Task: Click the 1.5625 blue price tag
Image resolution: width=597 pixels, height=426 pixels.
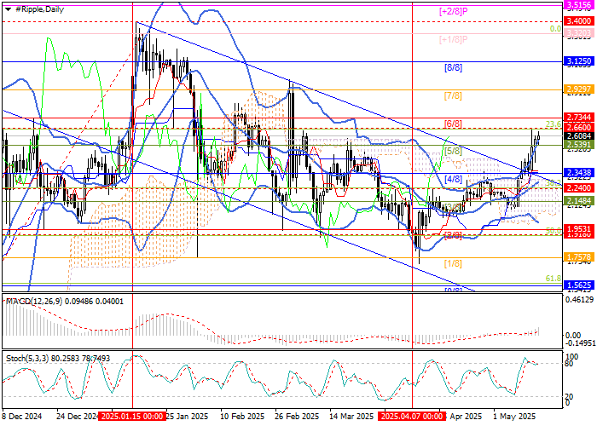Action: (579, 285)
